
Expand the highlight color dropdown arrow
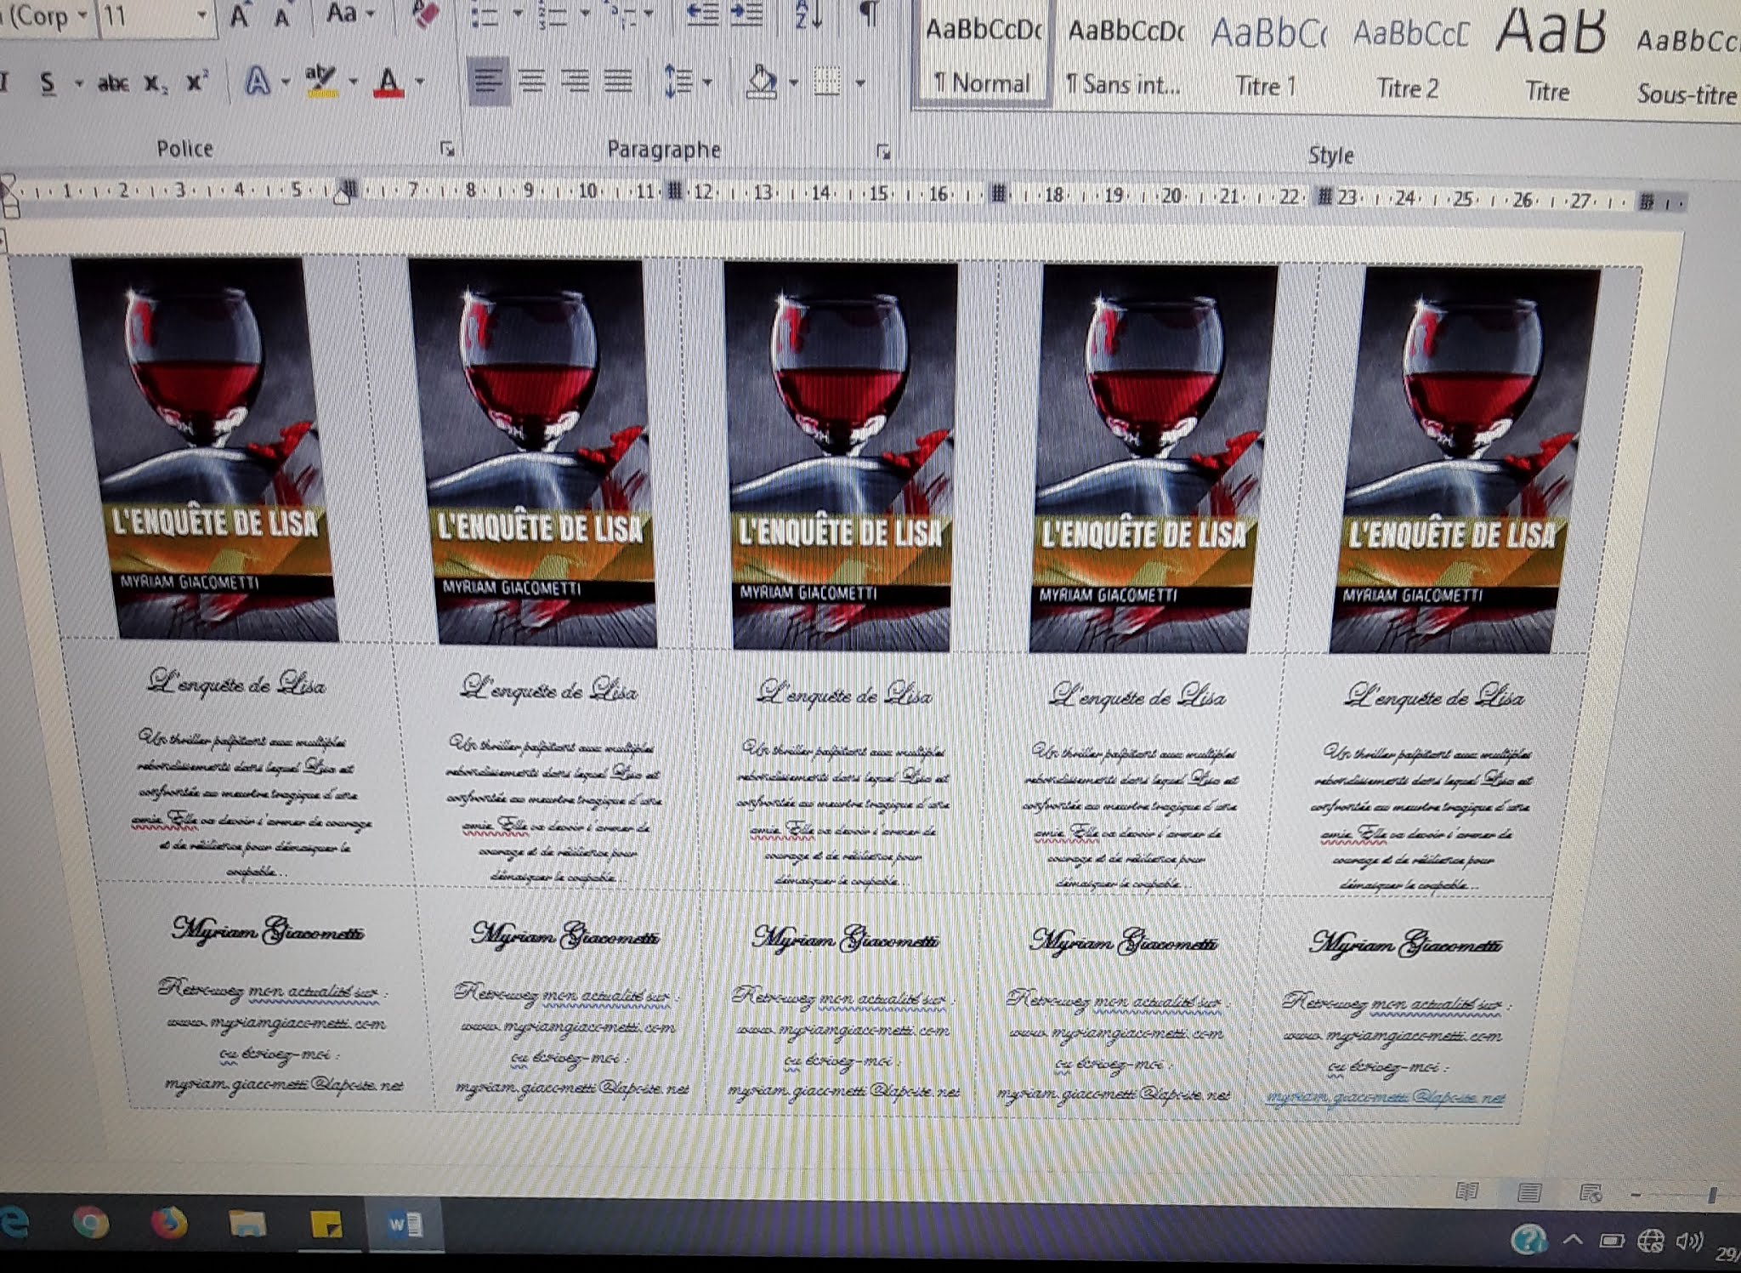click(353, 82)
